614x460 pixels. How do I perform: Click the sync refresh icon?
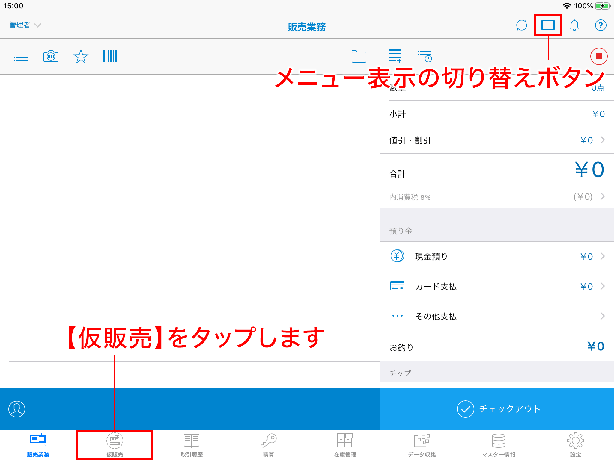(522, 25)
